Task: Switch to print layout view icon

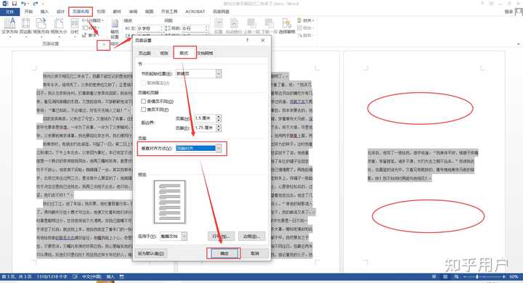Action: [x=445, y=276]
